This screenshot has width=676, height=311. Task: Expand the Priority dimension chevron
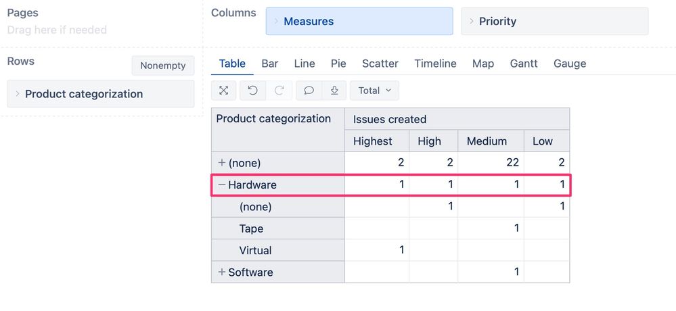pyautogui.click(x=471, y=21)
